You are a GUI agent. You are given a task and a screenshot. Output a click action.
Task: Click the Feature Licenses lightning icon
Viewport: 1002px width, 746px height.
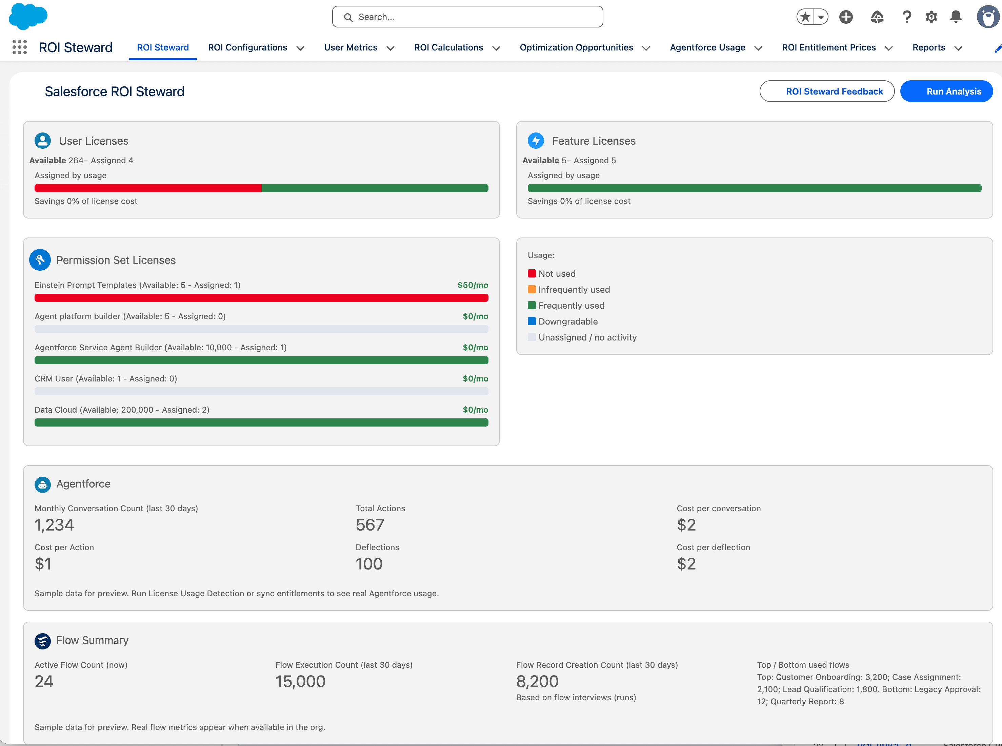536,141
